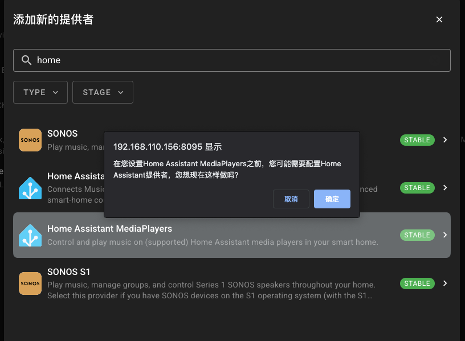Open the STAGE filter dropdown
Viewport: 465px width, 341px height.
point(103,92)
